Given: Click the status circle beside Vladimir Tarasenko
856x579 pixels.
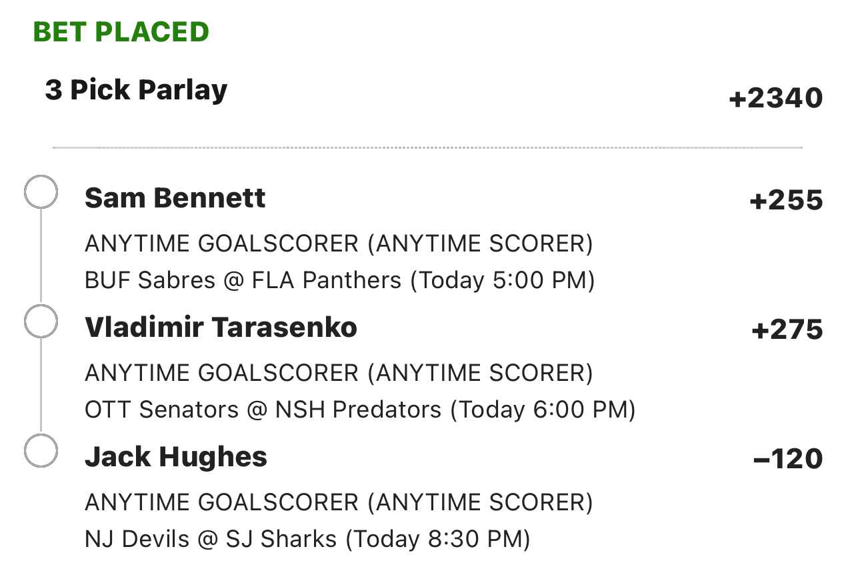Looking at the screenshot, I should pos(41,322).
